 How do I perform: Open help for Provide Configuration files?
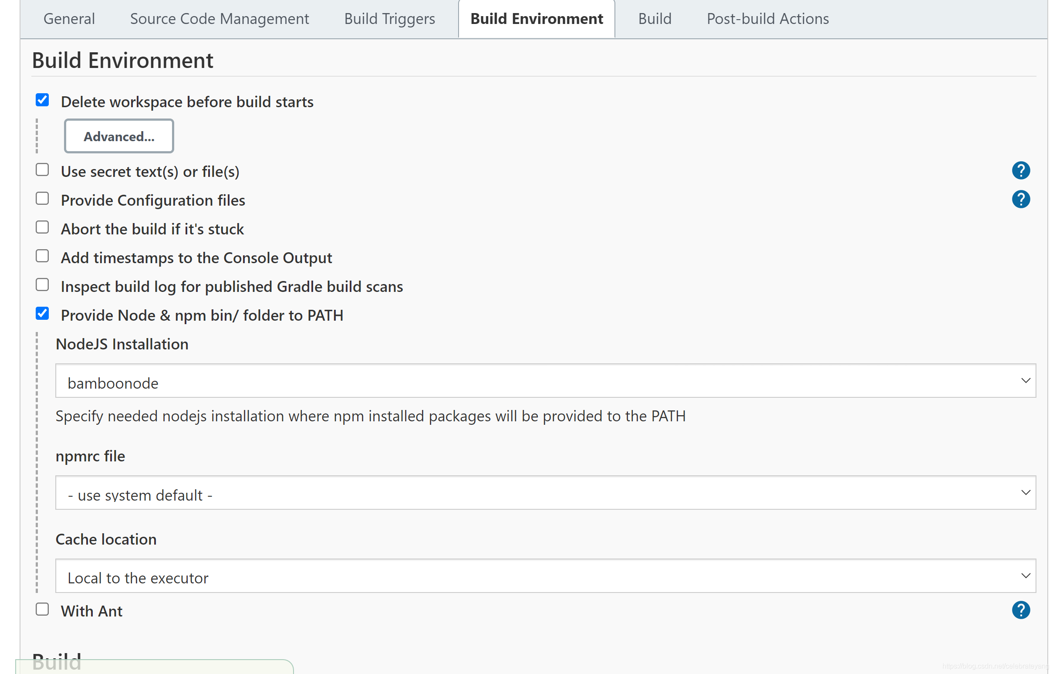[x=1021, y=200]
